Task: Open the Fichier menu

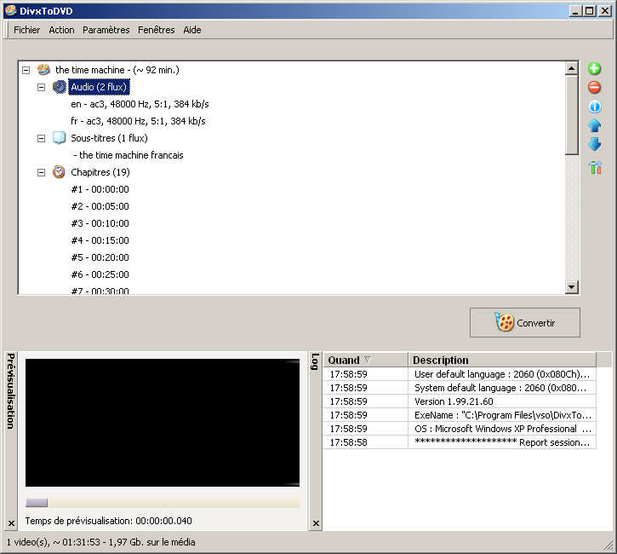Action: coord(26,30)
